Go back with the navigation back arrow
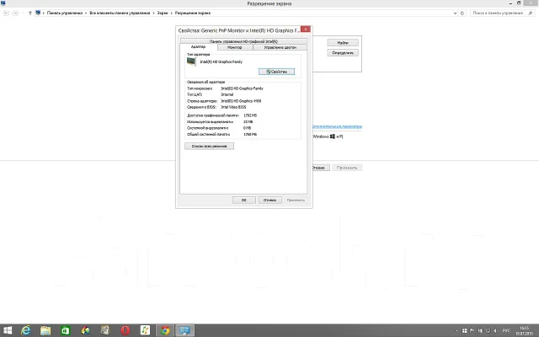The height and width of the screenshot is (337, 539). point(6,13)
